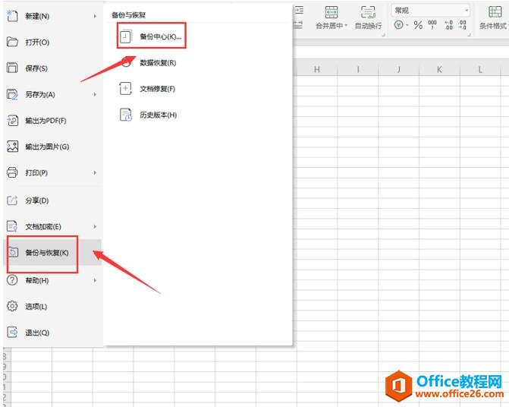
Task: Select column K header
Action: click(x=439, y=69)
